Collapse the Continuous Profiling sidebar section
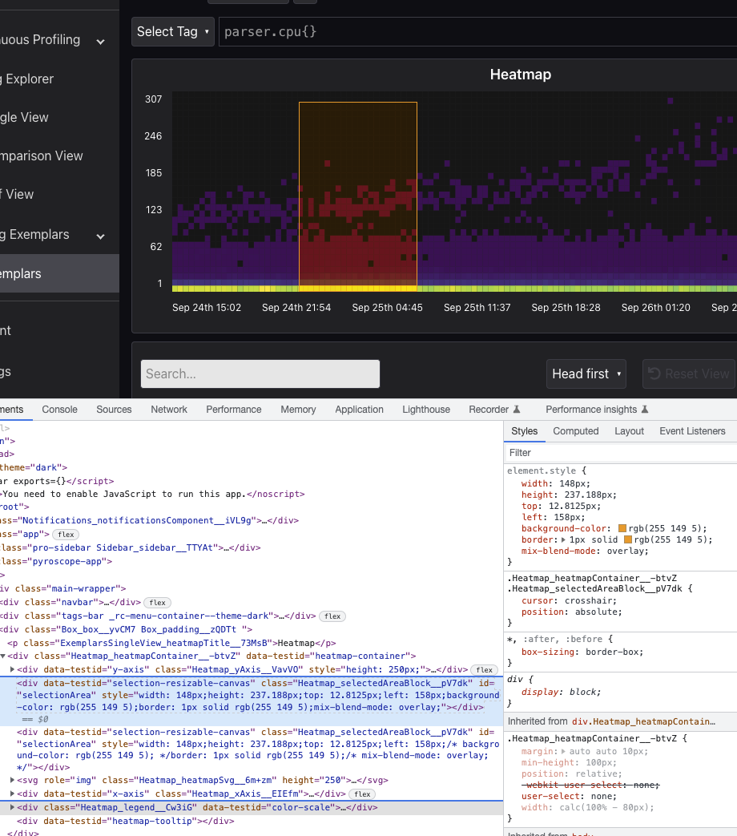This screenshot has height=836, width=737. (x=99, y=39)
